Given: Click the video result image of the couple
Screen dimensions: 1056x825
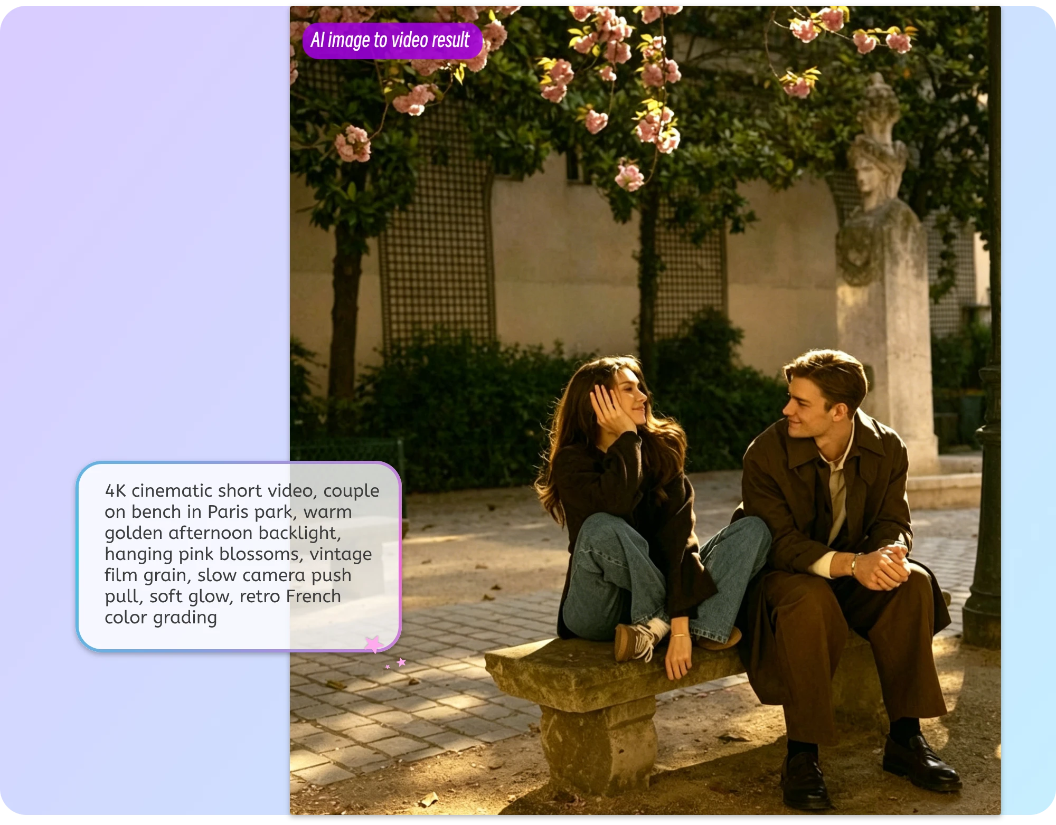Looking at the screenshot, I should (645, 410).
